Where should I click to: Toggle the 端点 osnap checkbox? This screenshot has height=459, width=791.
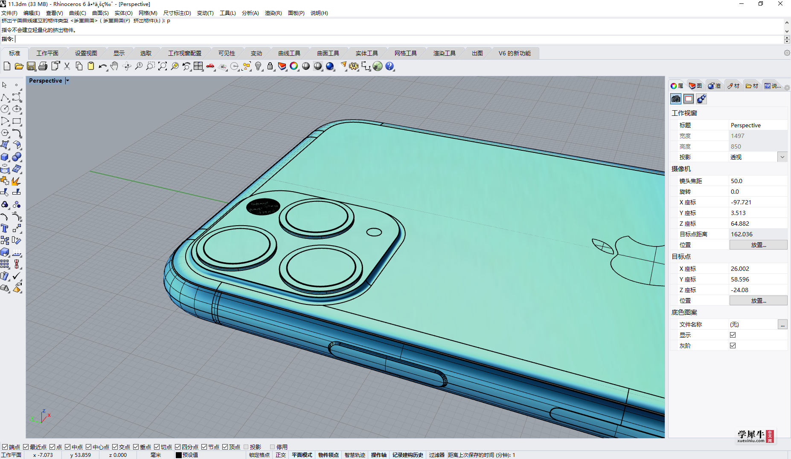[x=5, y=447]
